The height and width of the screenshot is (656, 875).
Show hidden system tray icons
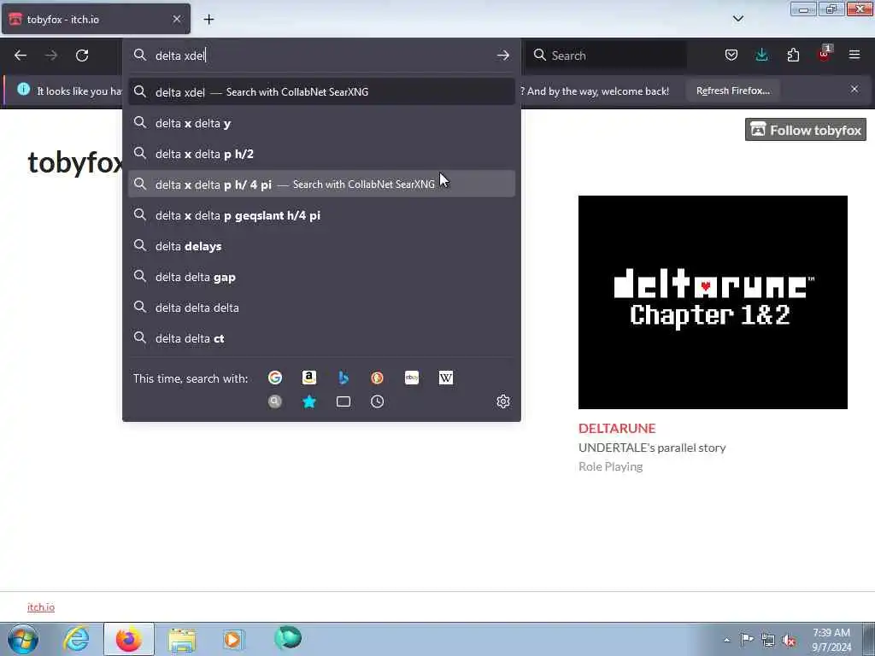click(x=726, y=640)
